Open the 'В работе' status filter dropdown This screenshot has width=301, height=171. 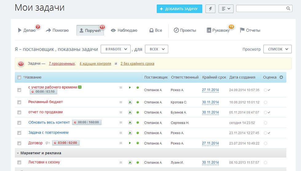pyautogui.click(x=116, y=49)
